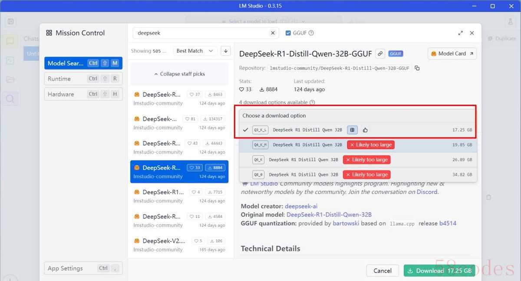Download the 17.25 GB model
This screenshot has width=521, height=281.
pos(440,271)
